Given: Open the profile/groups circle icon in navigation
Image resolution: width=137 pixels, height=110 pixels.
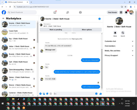Looking at the screenshot, I should [80, 12].
